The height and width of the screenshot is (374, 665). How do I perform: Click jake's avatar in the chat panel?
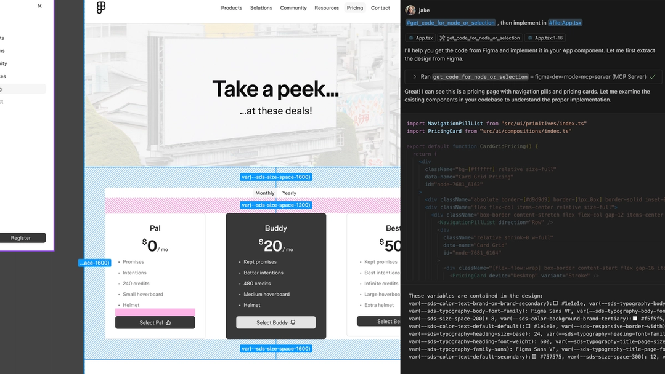[410, 10]
